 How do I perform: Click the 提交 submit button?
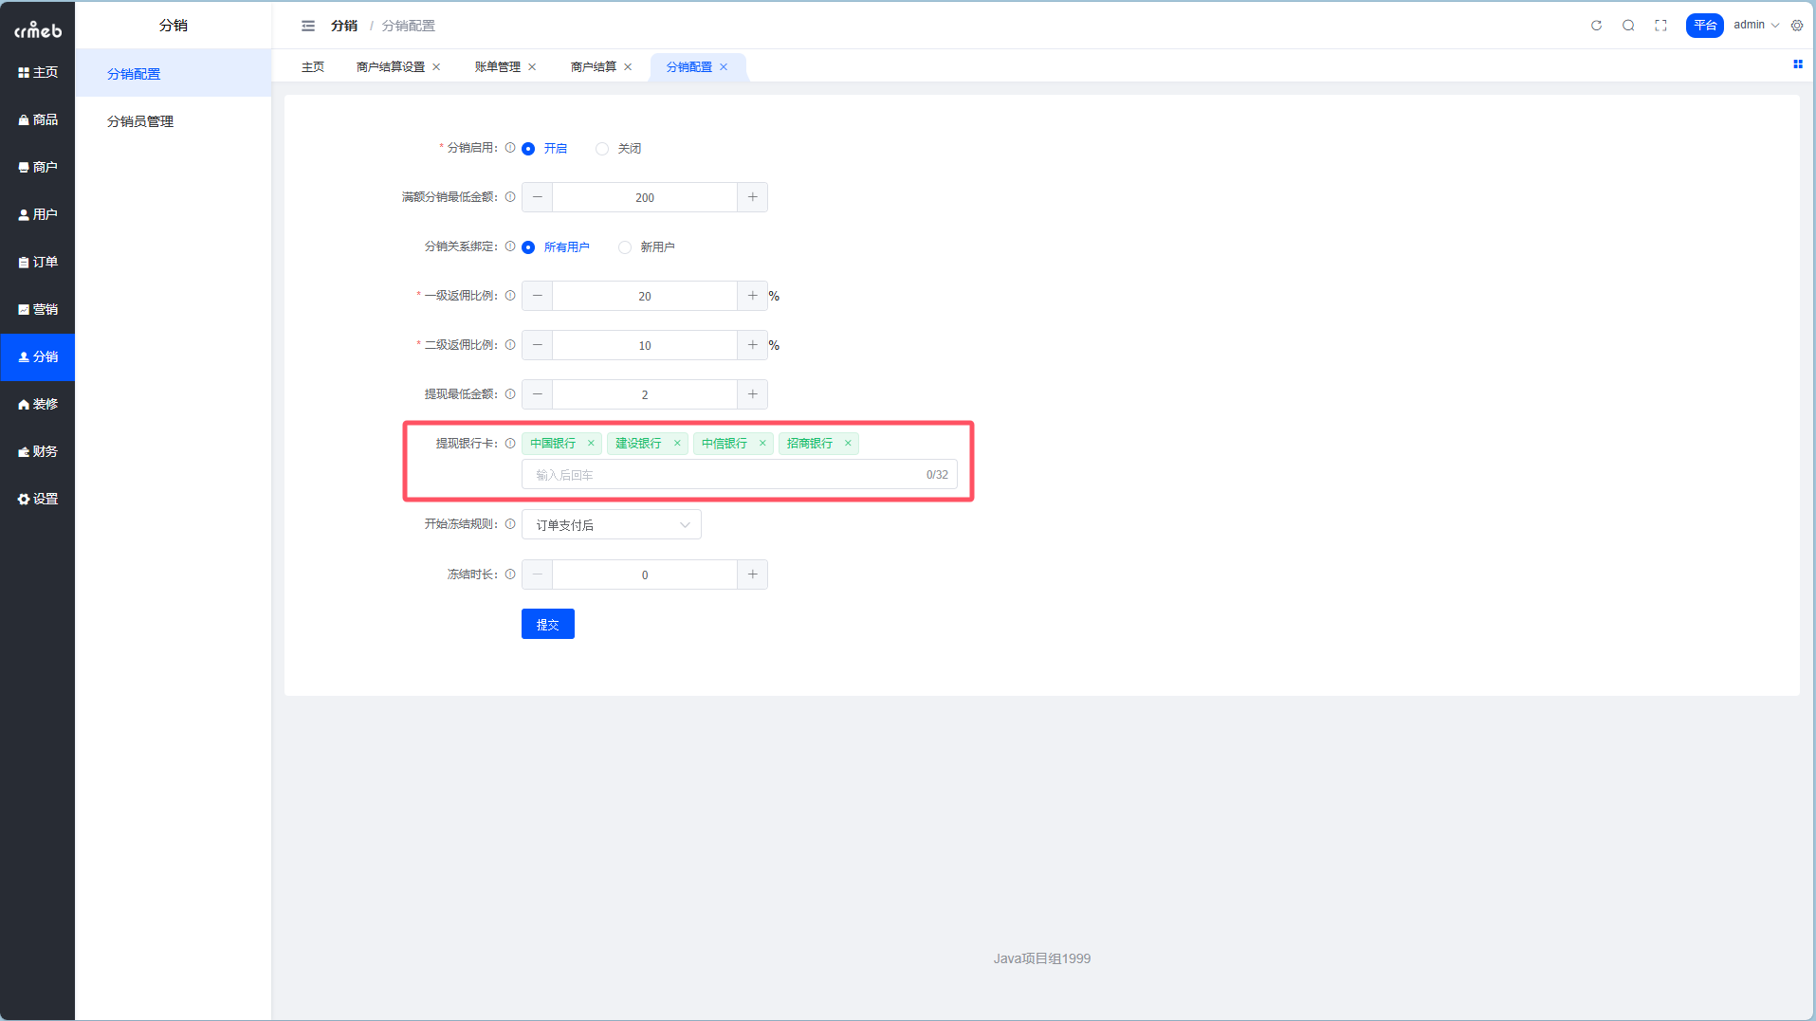(547, 624)
